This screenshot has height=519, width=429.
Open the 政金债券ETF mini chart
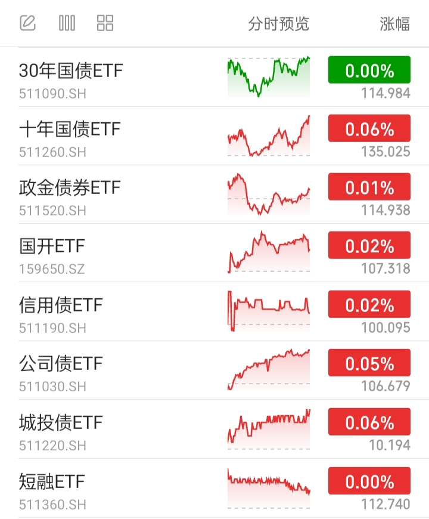pos(269,194)
